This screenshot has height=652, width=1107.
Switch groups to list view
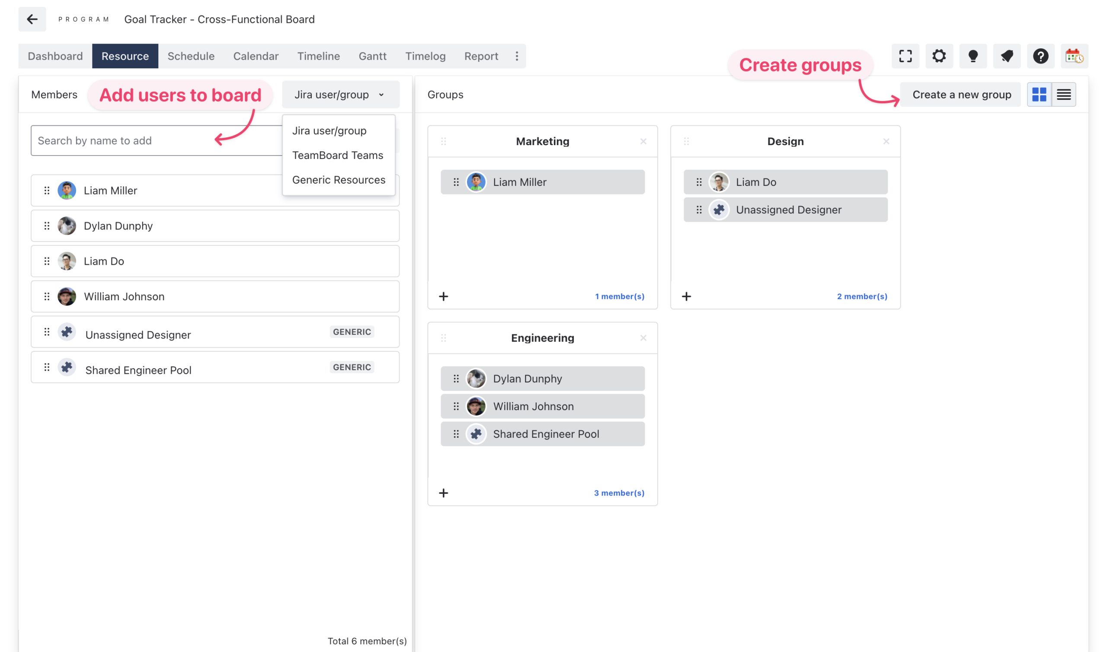(x=1063, y=95)
